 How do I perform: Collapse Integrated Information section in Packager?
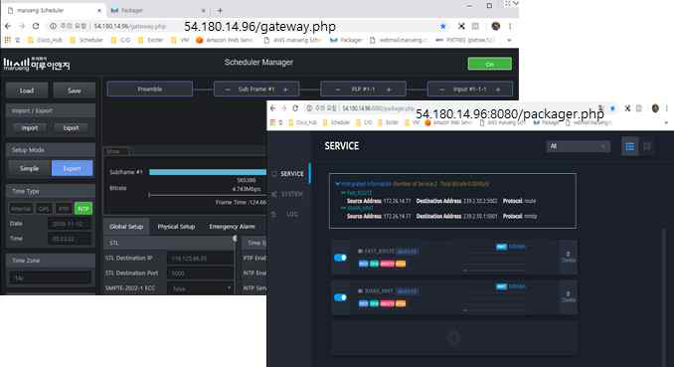pyautogui.click(x=337, y=184)
